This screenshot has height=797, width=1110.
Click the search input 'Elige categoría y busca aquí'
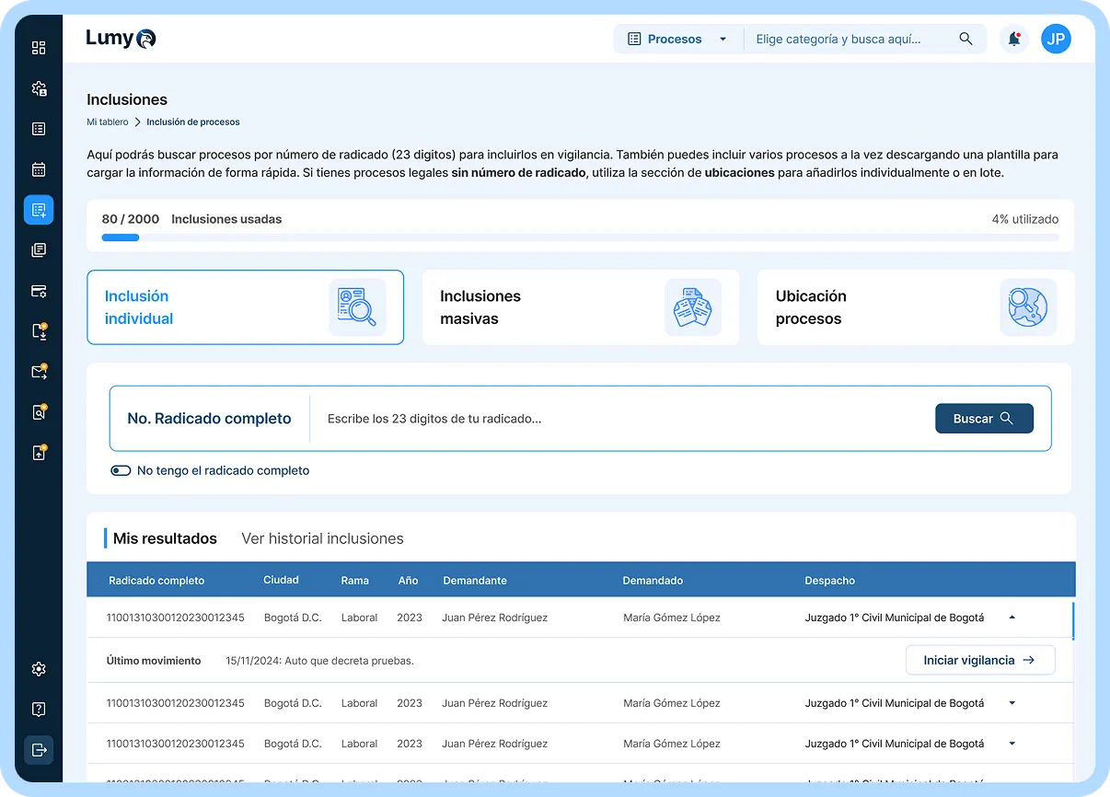(x=851, y=39)
